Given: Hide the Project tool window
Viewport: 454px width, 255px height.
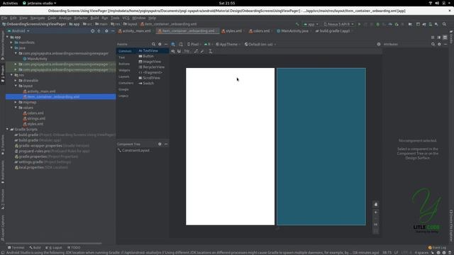Looking at the screenshot, I should click(113, 31).
